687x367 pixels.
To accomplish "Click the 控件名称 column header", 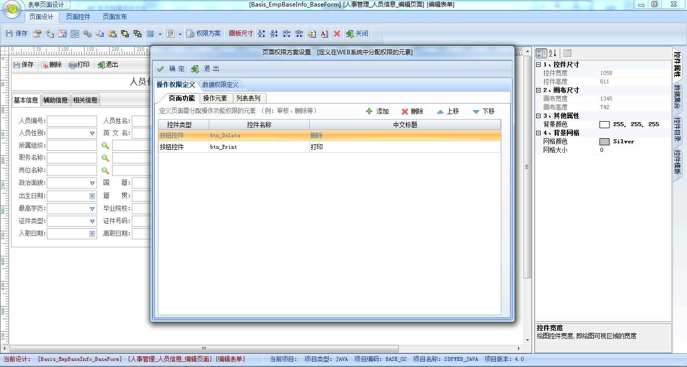I will click(259, 125).
